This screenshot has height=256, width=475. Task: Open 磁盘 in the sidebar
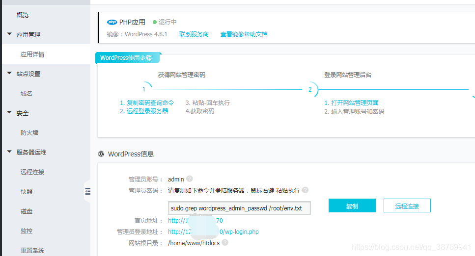27,211
